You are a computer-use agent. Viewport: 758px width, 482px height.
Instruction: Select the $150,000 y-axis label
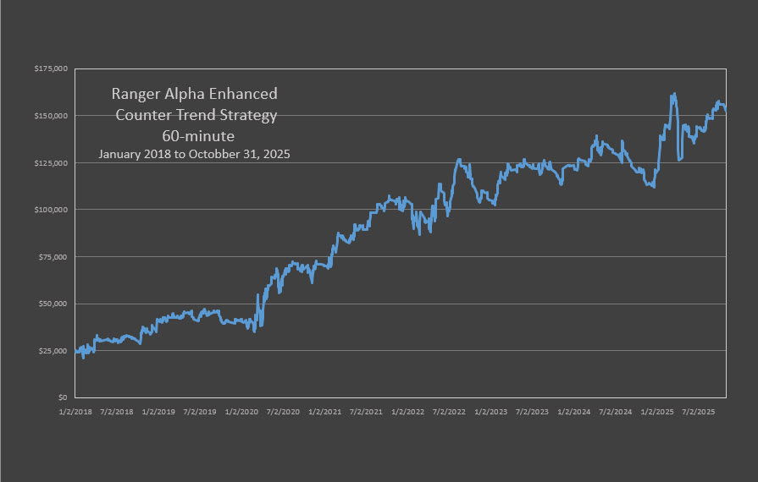point(53,115)
